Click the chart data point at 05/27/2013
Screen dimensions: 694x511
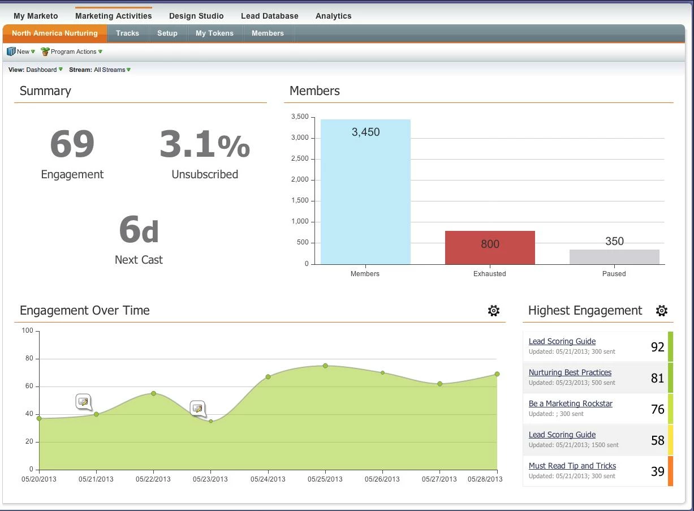coord(439,384)
